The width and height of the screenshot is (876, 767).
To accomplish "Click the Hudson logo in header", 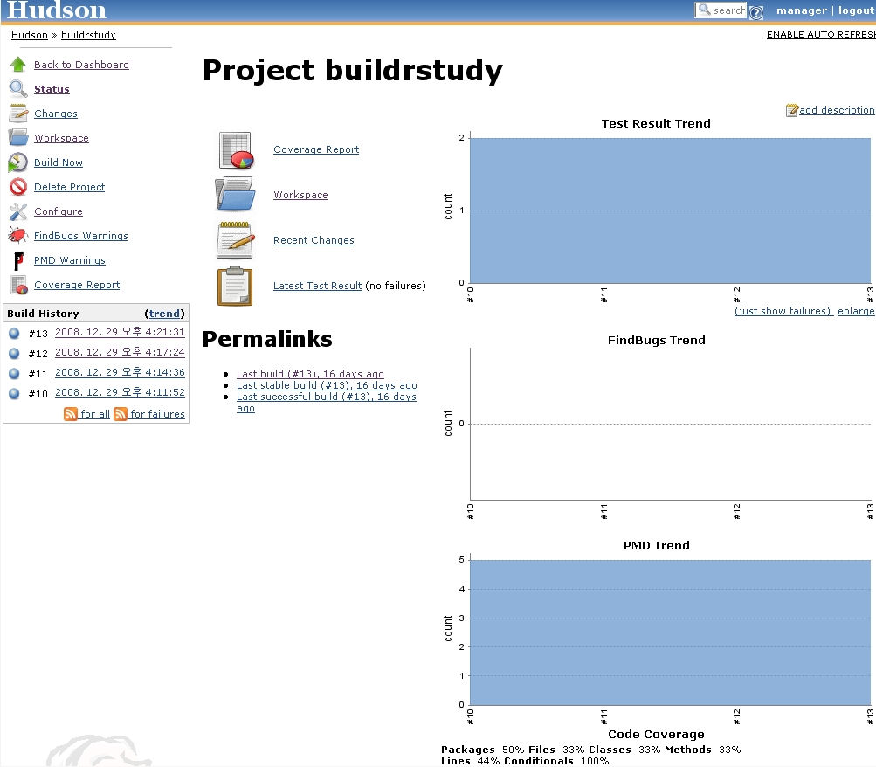I will tap(56, 10).
